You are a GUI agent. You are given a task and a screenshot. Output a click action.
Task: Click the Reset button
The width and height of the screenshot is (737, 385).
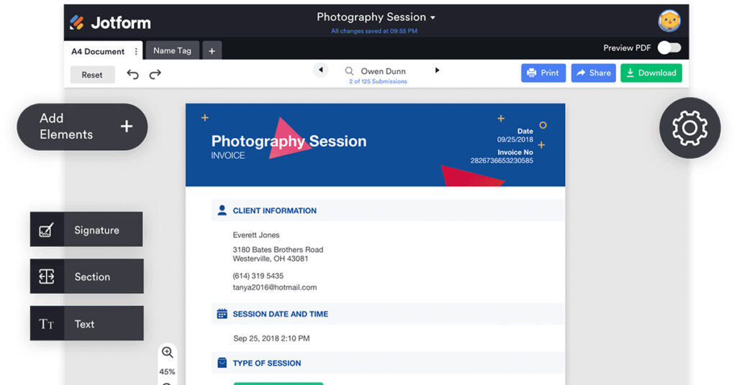(92, 75)
